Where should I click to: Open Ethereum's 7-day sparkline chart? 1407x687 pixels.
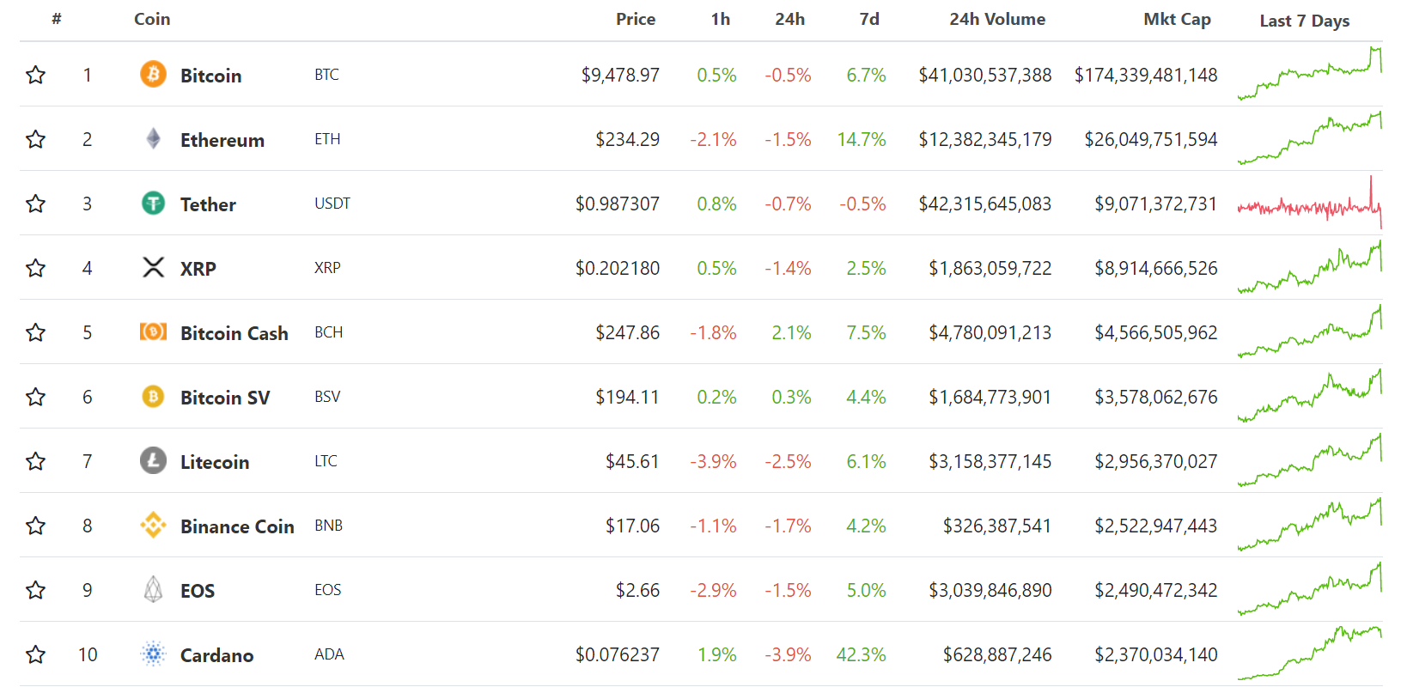[1310, 138]
